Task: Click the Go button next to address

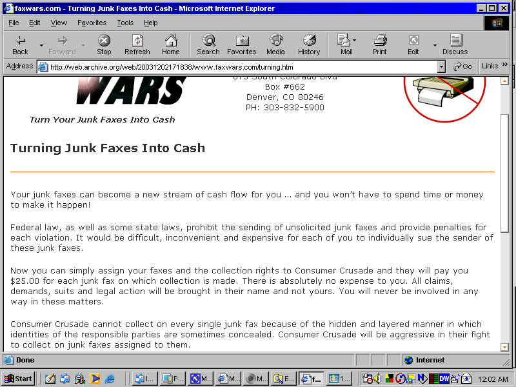Action: 462,67
